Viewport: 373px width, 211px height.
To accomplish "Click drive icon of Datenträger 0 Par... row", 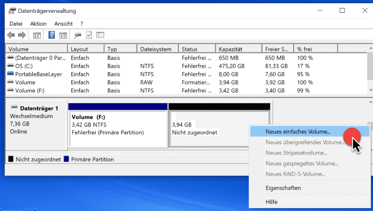I will click(10, 57).
